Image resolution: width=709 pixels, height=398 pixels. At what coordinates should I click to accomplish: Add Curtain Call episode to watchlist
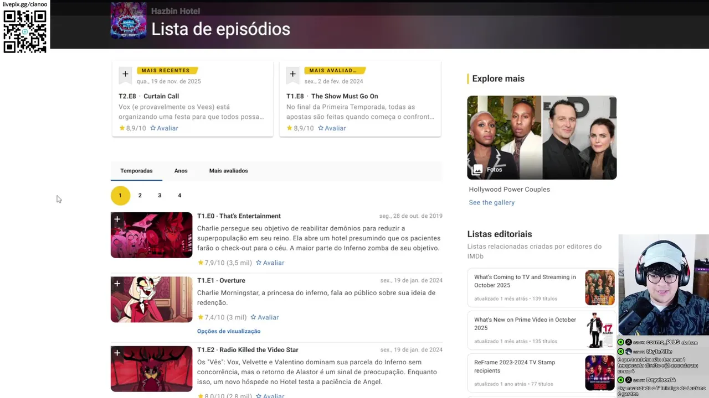(125, 74)
